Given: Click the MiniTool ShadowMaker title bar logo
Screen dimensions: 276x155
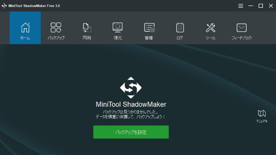Looking at the screenshot, I should pos(4,6).
